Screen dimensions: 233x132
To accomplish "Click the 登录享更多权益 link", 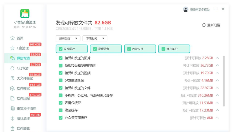I will tap(200, 9).
